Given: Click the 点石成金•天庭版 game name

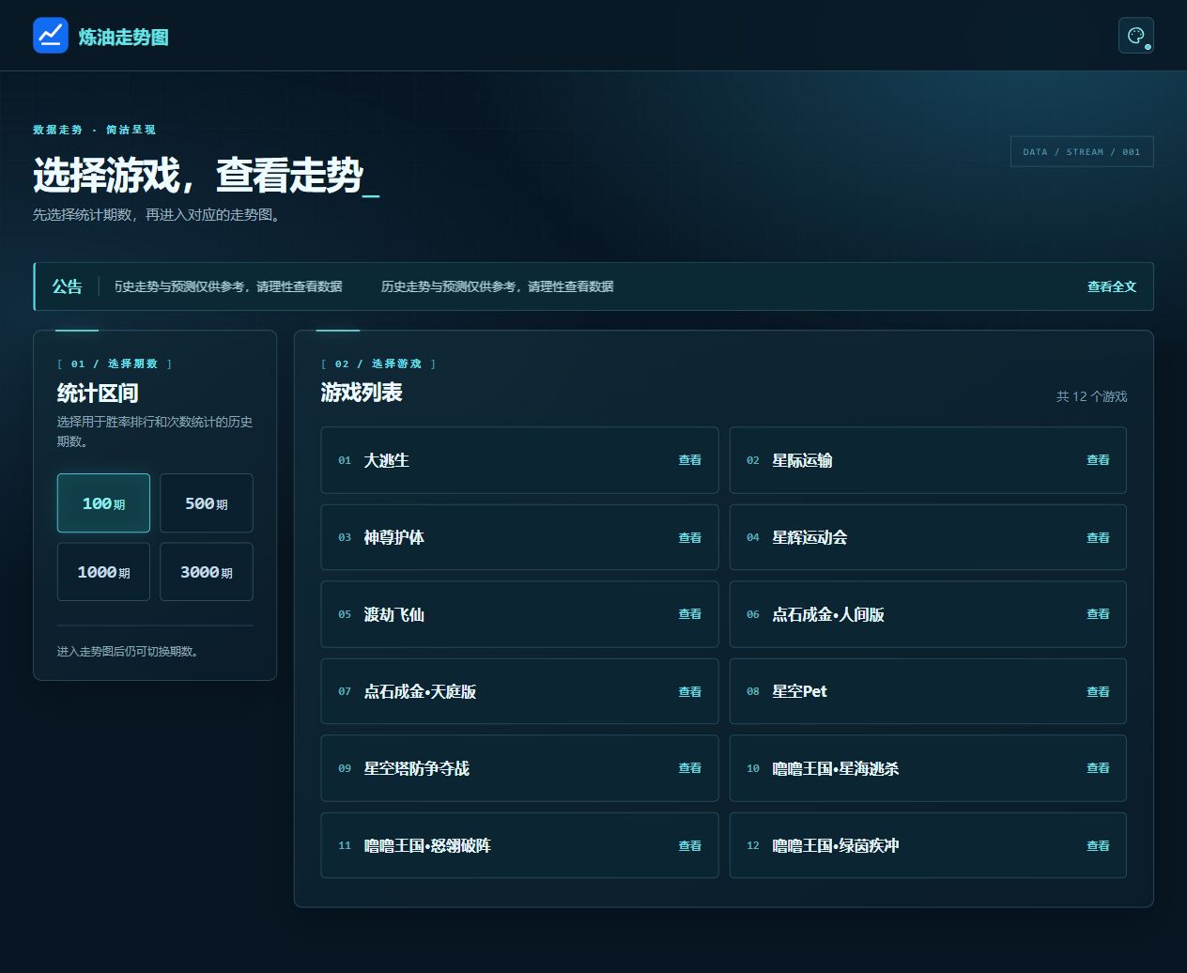Looking at the screenshot, I should (x=420, y=691).
